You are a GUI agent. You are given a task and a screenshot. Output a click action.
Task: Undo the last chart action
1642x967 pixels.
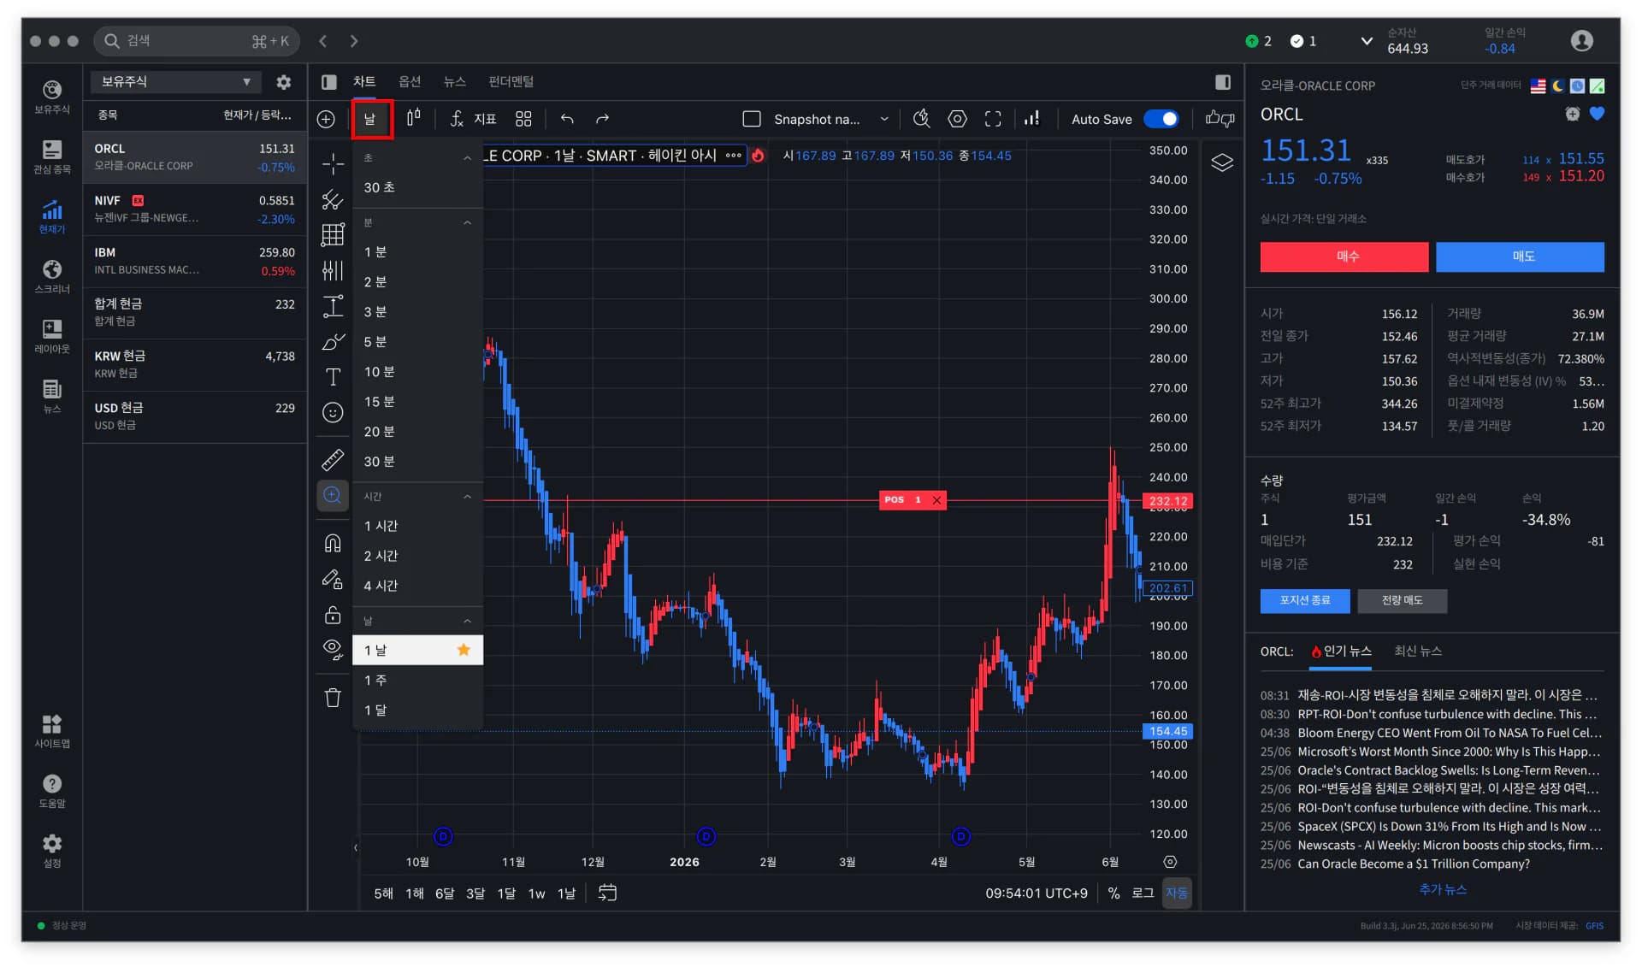[567, 119]
